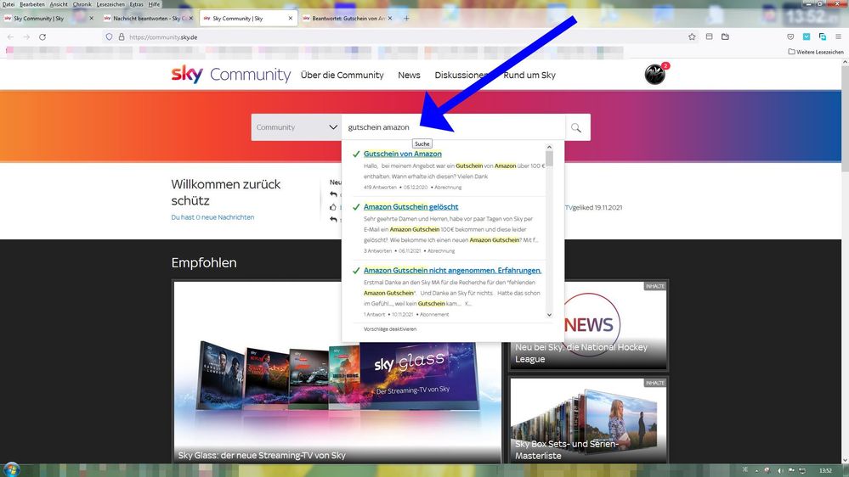Disable suggestions via 'Vorschläge deaktivieren'

pos(390,328)
